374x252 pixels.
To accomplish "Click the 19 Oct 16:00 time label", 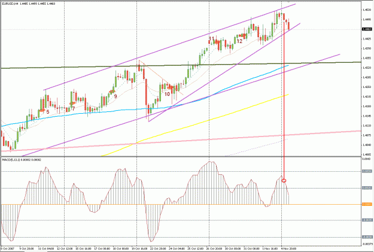I will [x=139, y=248].
